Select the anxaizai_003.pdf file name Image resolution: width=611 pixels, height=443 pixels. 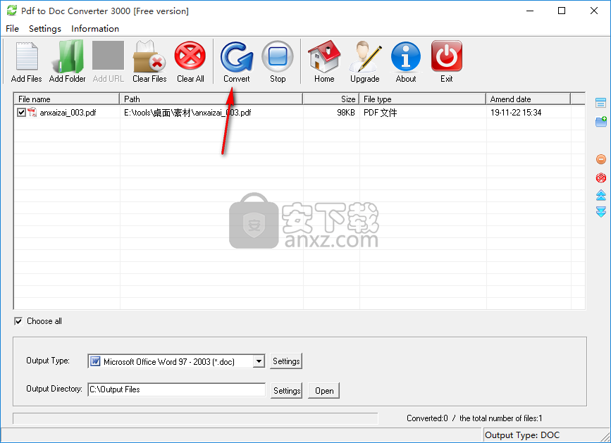[68, 113]
